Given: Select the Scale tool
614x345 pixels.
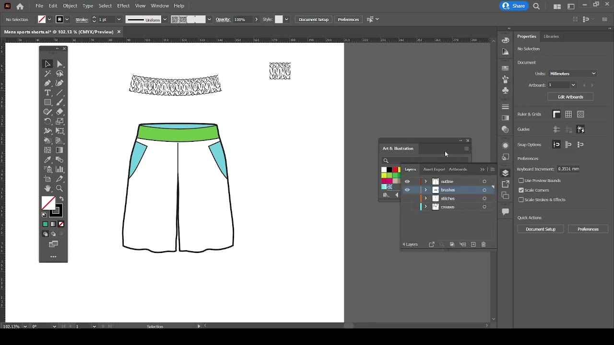Looking at the screenshot, I should tap(59, 122).
